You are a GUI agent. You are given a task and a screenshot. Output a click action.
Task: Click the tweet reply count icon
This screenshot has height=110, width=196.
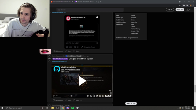pyautogui.click(x=75, y=47)
